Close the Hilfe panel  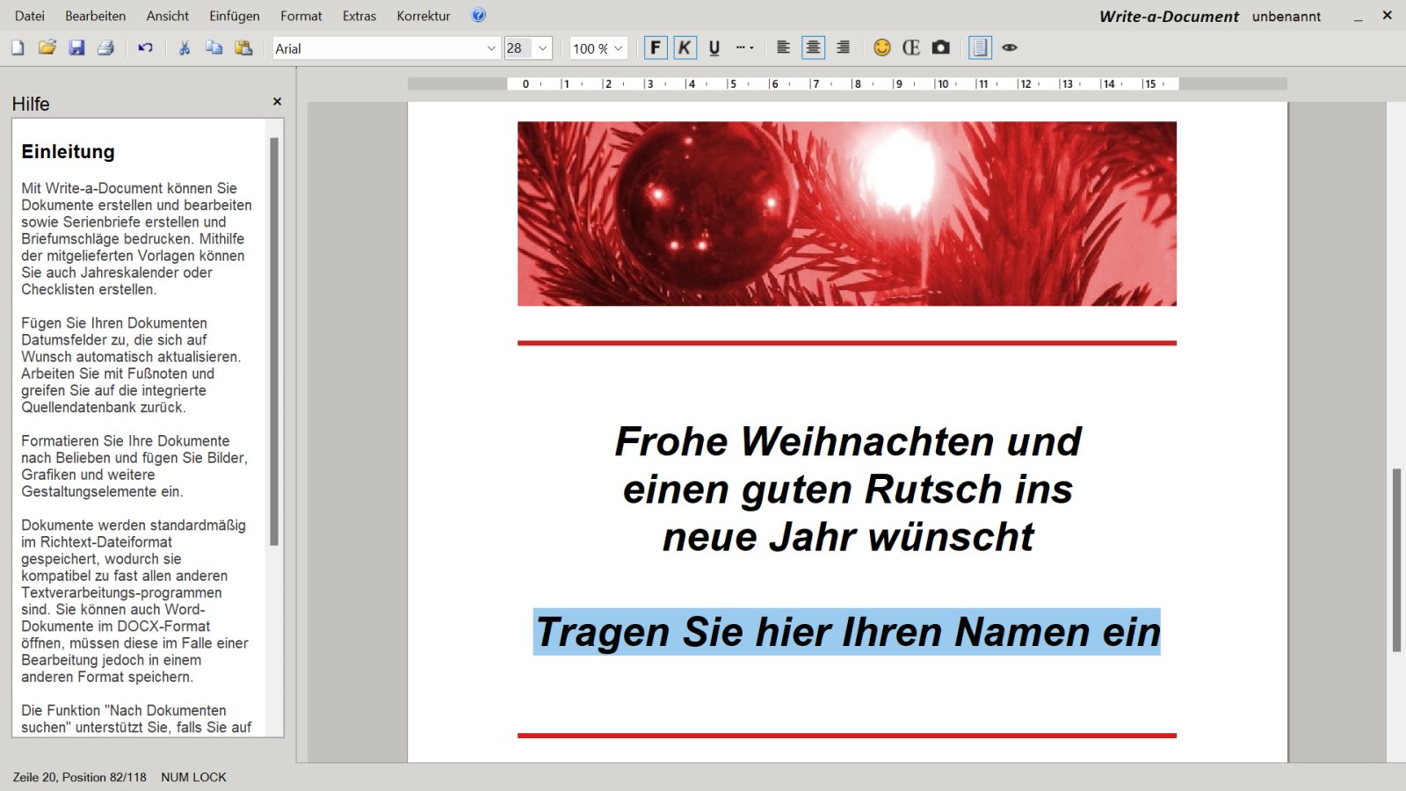tap(277, 102)
